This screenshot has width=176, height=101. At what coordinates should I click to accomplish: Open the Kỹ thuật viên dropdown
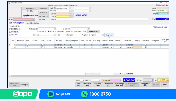(55, 29)
